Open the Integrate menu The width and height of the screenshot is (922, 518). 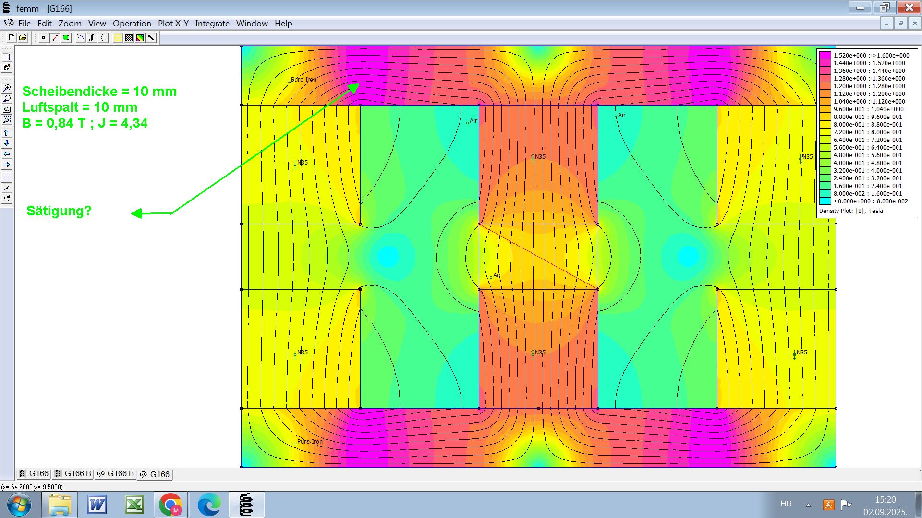(212, 24)
